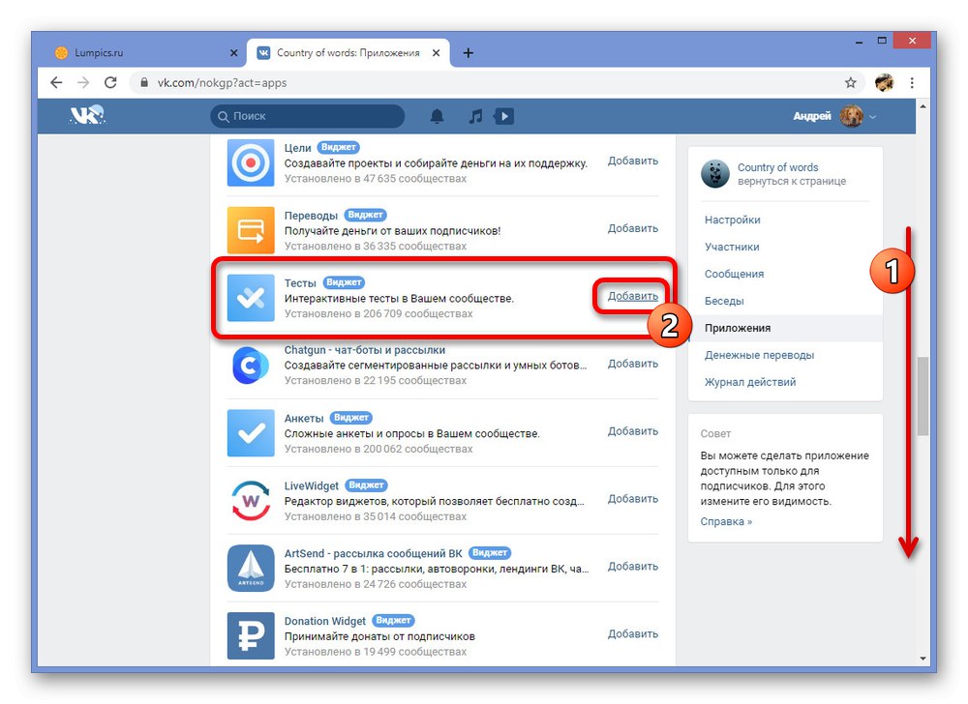Click the ArtSend paper plane icon
The image size is (968, 704).
point(251,569)
